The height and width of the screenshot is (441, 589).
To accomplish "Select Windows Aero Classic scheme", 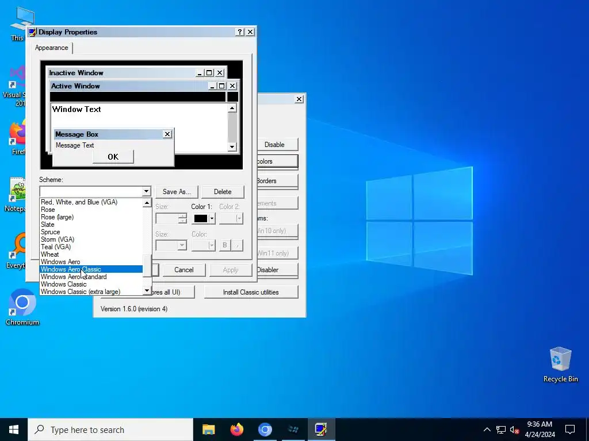I will pyautogui.click(x=91, y=269).
